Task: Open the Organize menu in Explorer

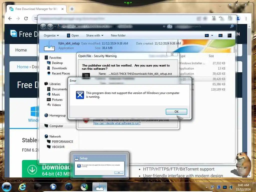Action: click(51, 35)
